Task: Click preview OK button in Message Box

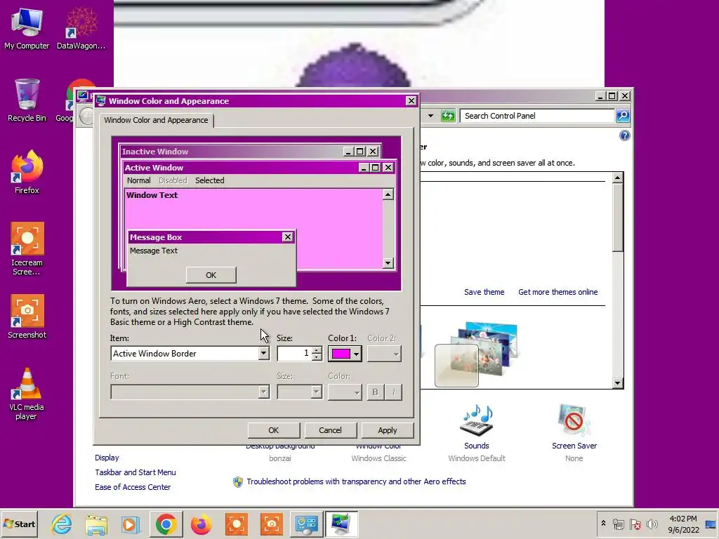Action: coord(211,275)
